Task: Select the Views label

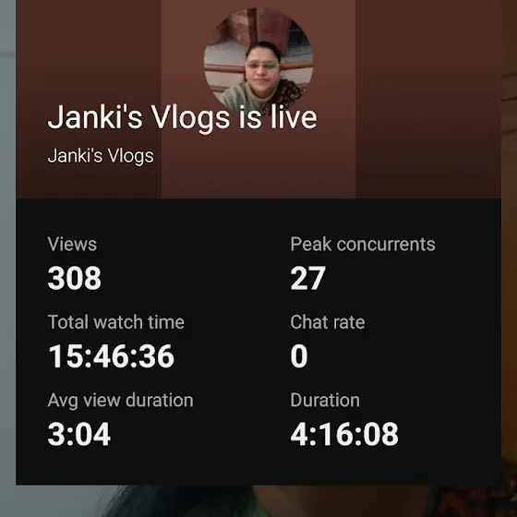Action: tap(72, 245)
